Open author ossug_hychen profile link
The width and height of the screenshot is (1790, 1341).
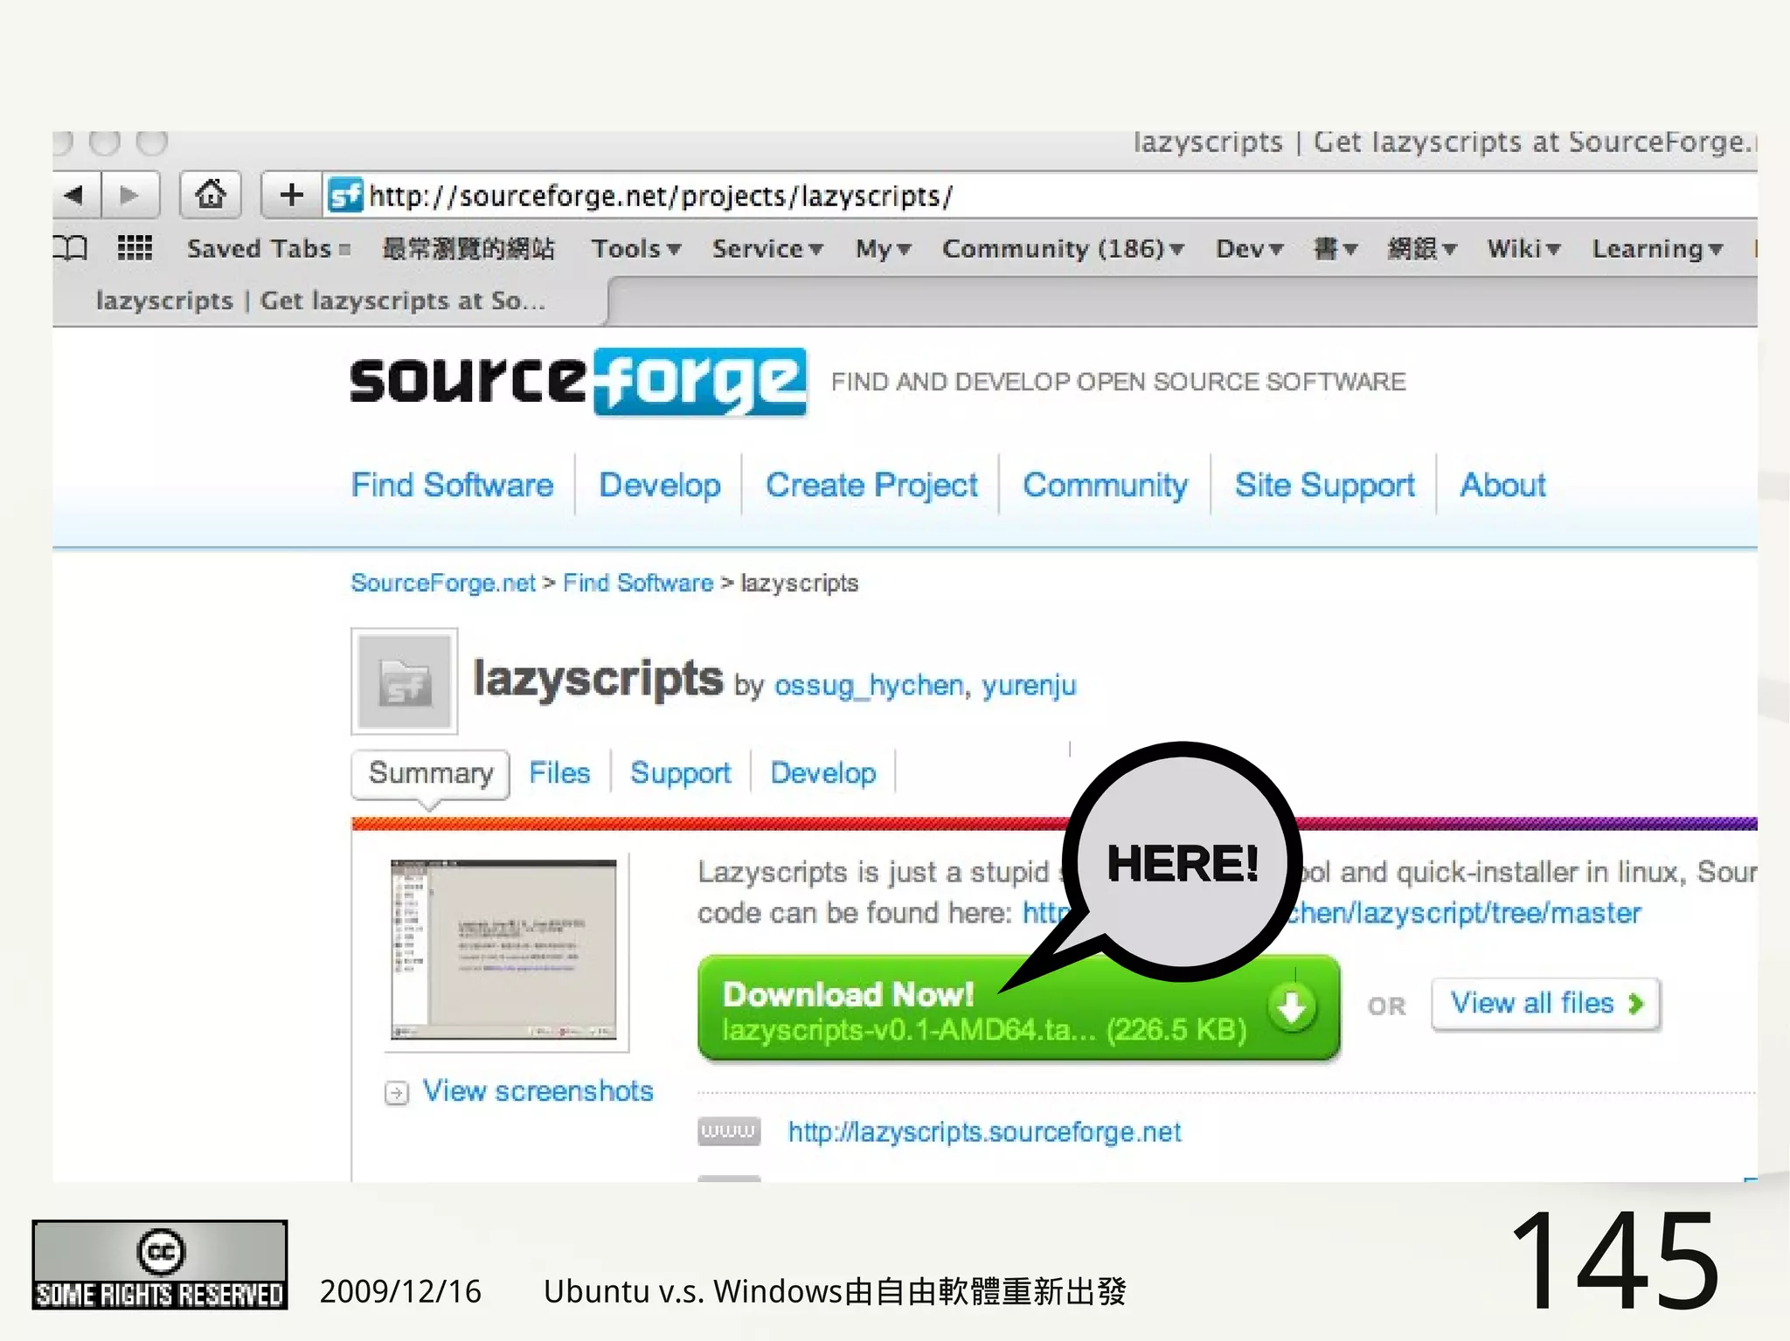870,686
